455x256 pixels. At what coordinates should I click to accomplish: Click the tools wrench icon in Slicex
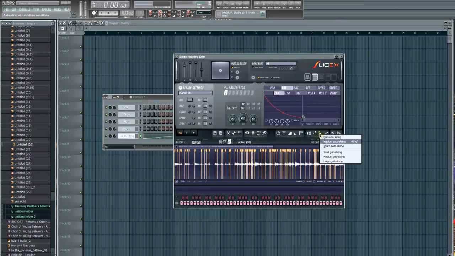(x=234, y=133)
